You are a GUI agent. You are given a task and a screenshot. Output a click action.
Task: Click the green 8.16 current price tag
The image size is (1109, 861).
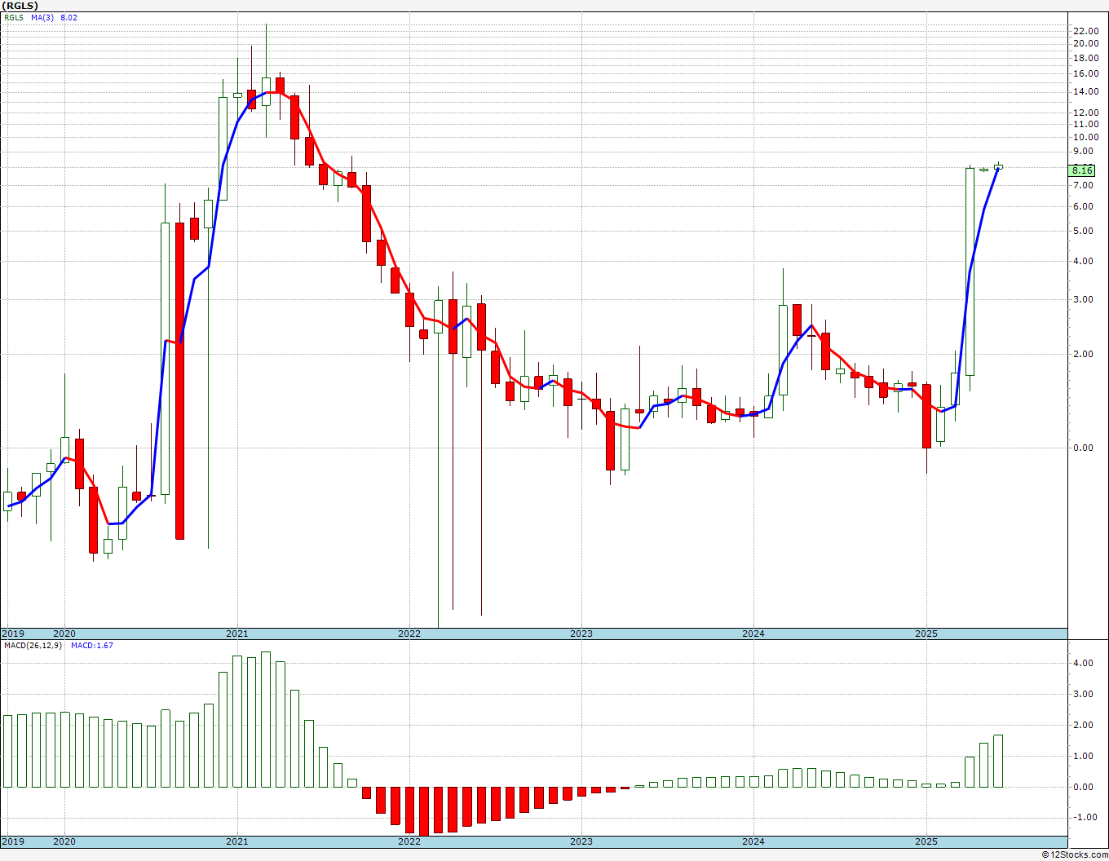(1082, 170)
